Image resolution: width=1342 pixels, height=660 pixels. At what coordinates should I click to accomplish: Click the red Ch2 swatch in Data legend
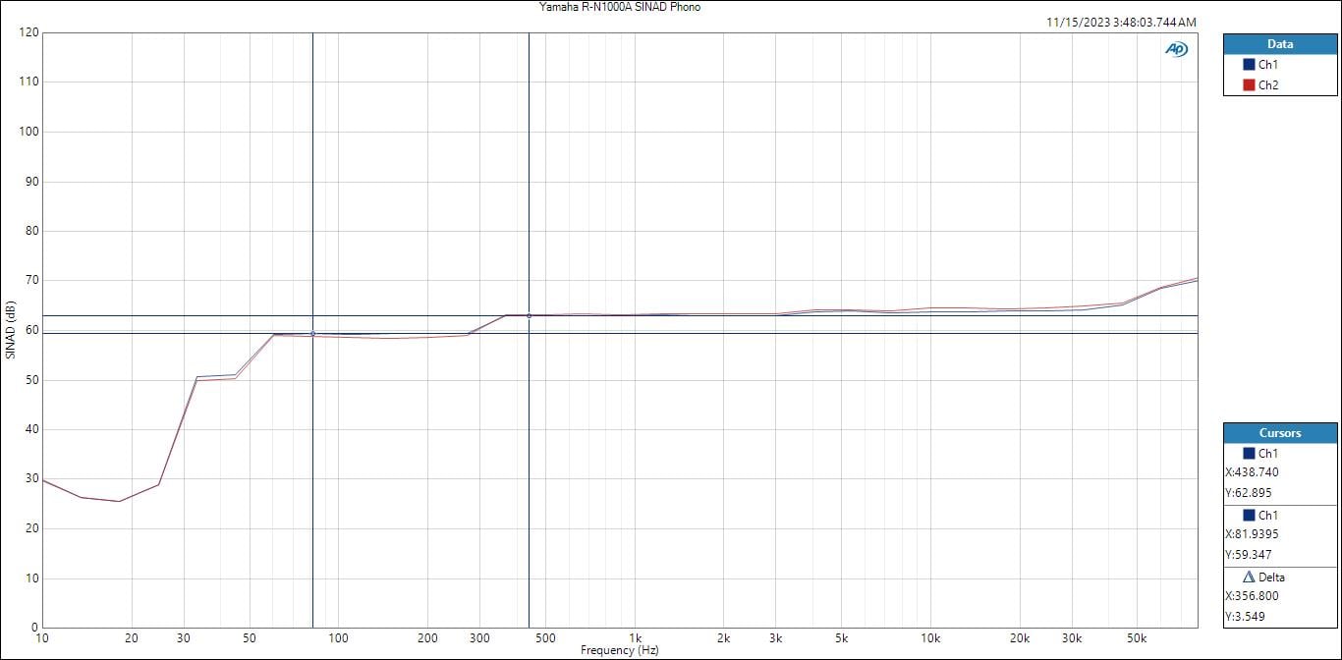click(1249, 85)
